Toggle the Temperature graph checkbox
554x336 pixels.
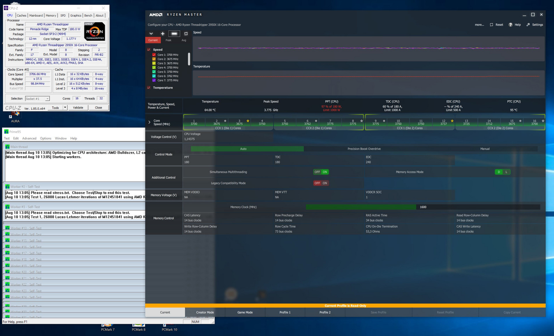[149, 88]
